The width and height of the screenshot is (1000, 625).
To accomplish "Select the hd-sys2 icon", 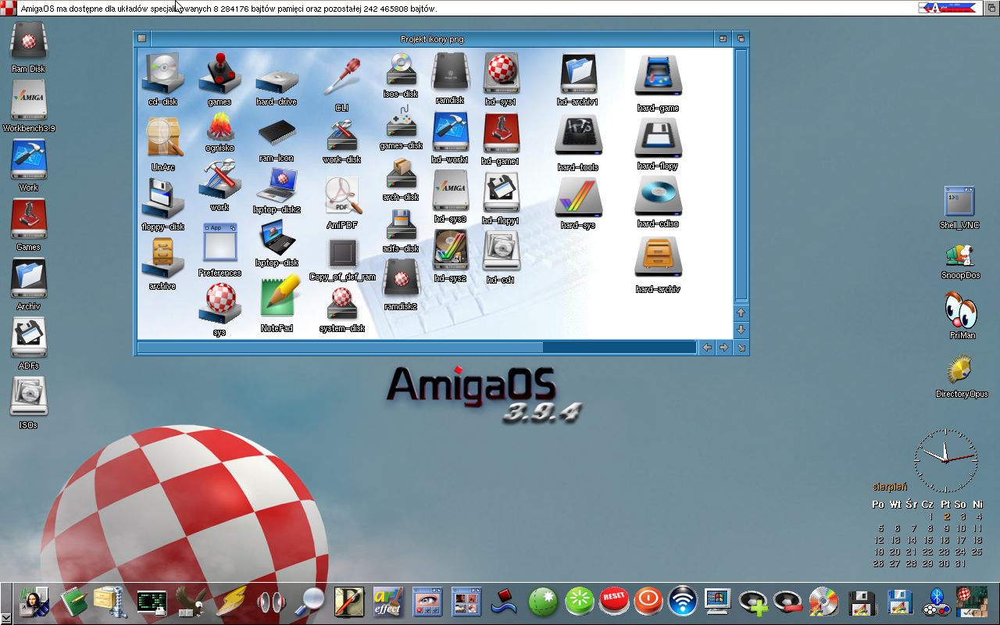I will (451, 251).
